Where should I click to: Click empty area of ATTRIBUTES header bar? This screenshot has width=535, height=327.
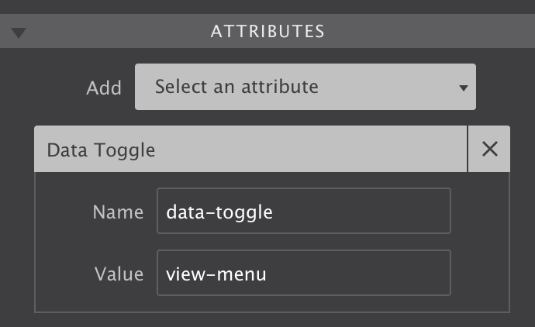point(426,31)
